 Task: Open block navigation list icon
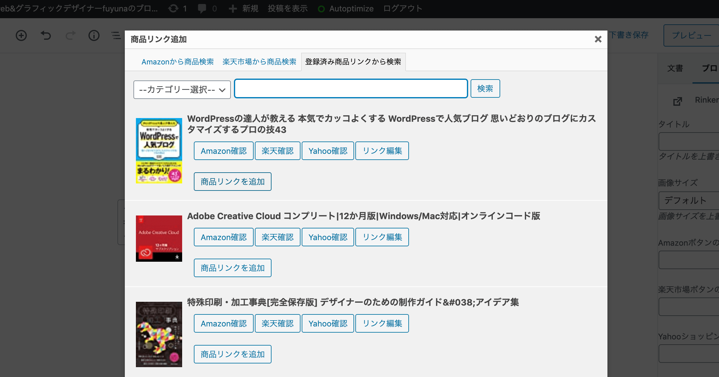pyautogui.click(x=116, y=35)
